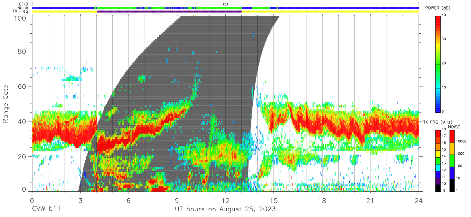471x217 pixels.
Task: Click x-axis tick label '21'
Action: pyautogui.click(x=371, y=201)
